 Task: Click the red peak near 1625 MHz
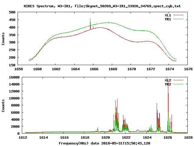click(157, 117)
